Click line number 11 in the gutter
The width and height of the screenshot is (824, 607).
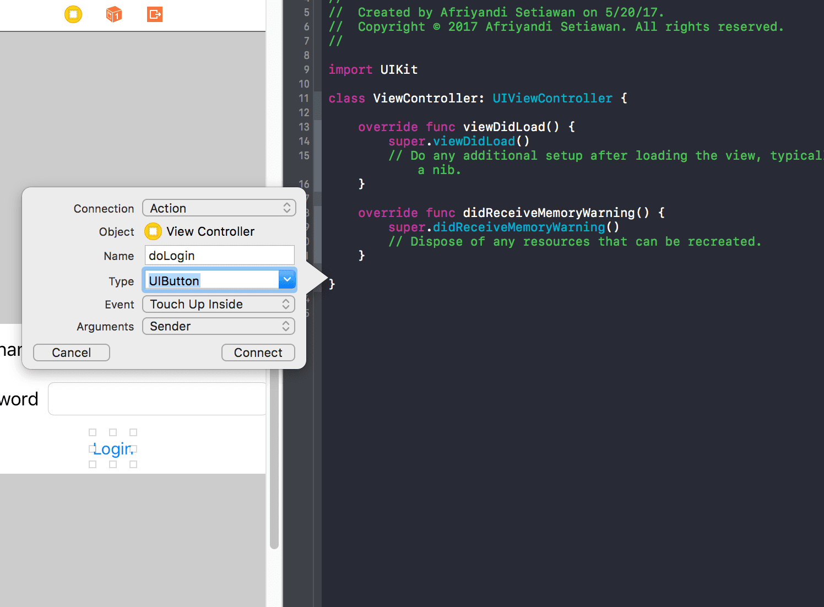304,98
